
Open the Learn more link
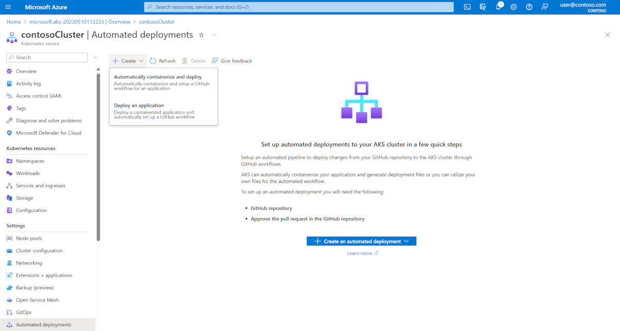coord(363,253)
